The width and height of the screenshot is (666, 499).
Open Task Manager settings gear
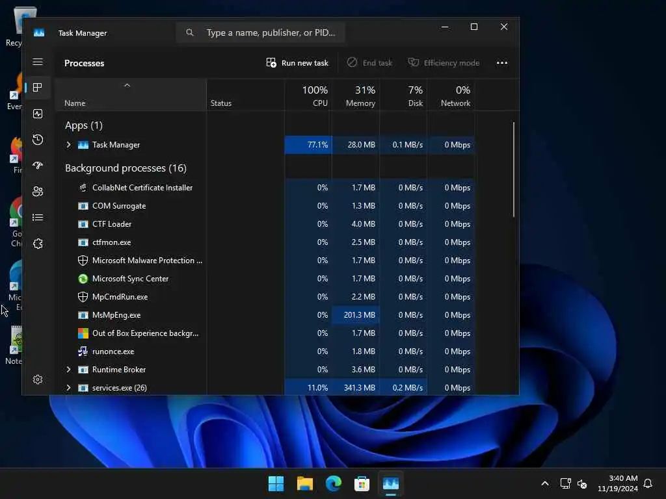click(x=38, y=379)
